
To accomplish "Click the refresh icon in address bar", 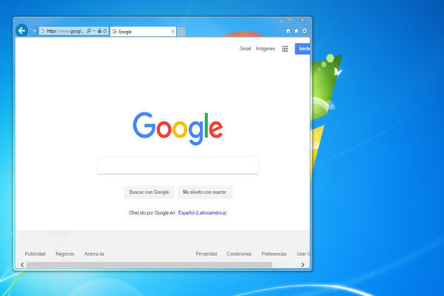I will (106, 31).
